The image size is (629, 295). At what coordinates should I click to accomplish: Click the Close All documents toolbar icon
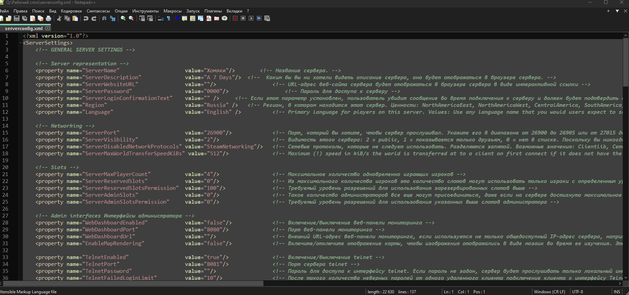click(41, 18)
